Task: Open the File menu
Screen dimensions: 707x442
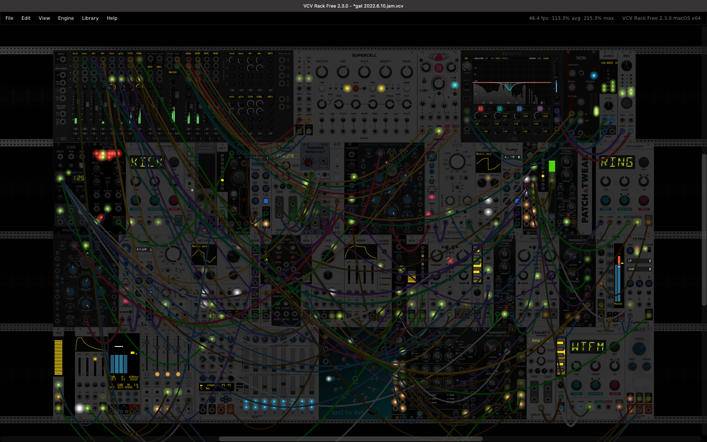Action: tap(9, 18)
